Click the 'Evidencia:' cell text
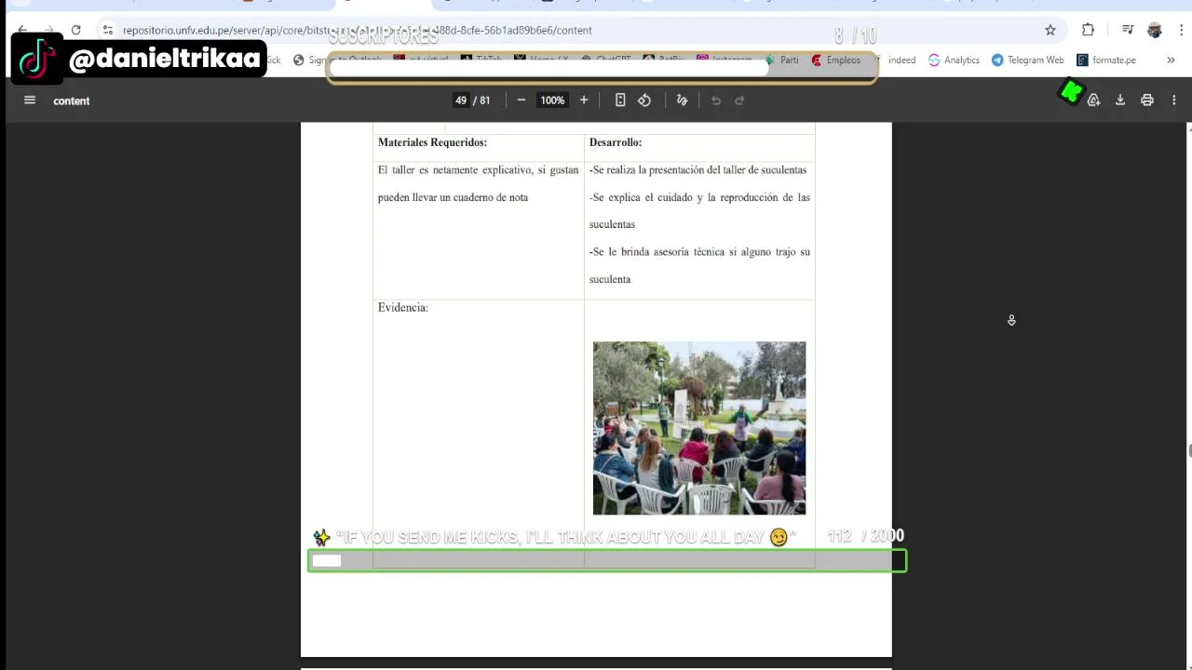1192x670 pixels. [403, 307]
